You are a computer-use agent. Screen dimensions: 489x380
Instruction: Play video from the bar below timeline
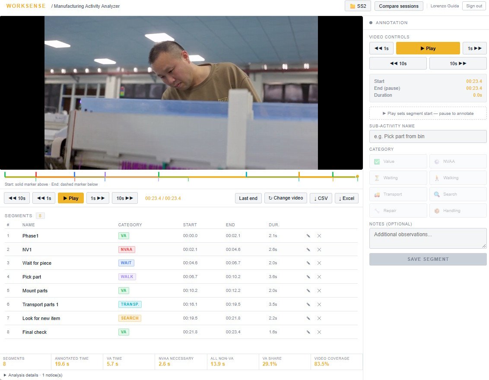point(71,198)
